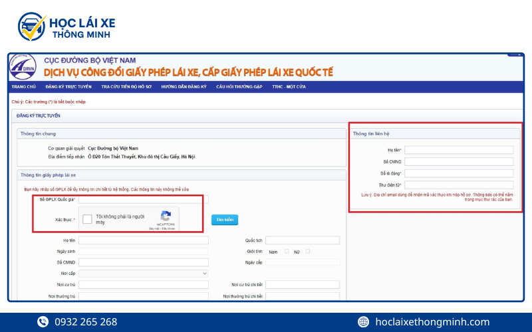Click the hoclaixethongminh.com link
Viewport: 532px width, 332px height.
432,322
